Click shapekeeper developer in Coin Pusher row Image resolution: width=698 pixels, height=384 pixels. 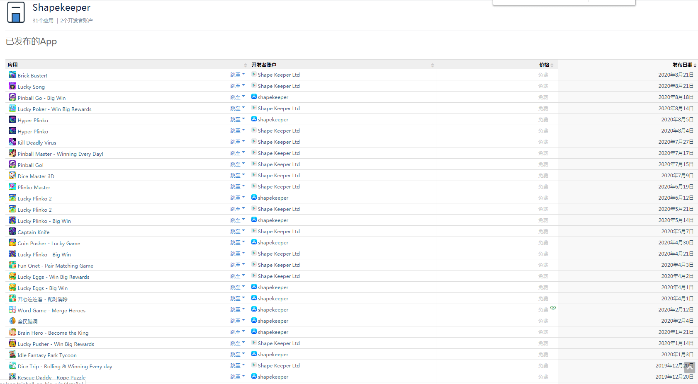(x=273, y=243)
